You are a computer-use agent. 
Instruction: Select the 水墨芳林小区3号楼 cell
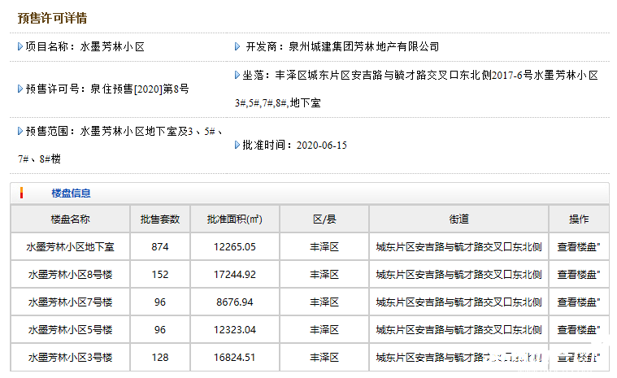(x=71, y=357)
